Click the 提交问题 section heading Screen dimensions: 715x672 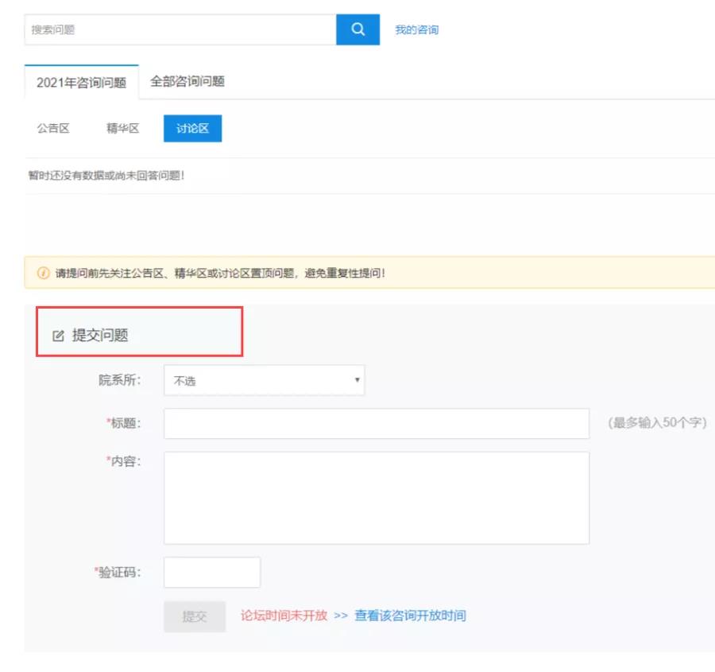pyautogui.click(x=100, y=336)
